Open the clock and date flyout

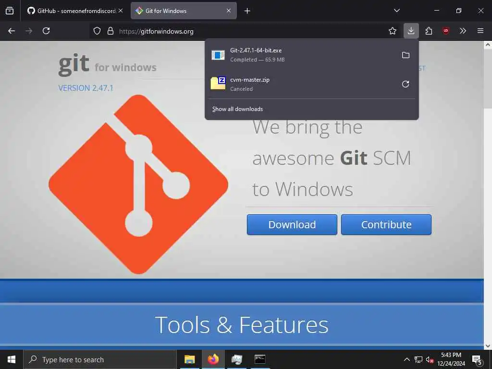click(x=451, y=359)
